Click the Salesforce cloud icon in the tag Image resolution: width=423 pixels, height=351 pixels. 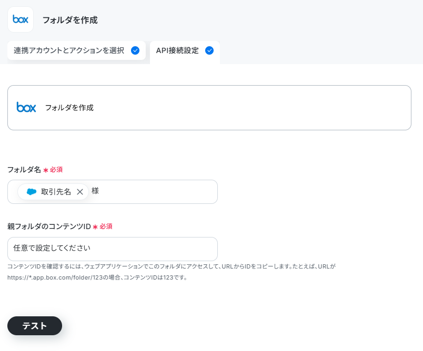pyautogui.click(x=32, y=192)
